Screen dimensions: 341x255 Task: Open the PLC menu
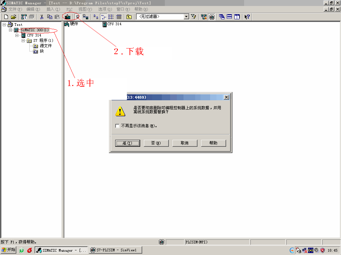coord(69,9)
